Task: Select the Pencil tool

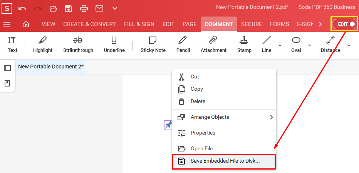Action: tap(183, 45)
